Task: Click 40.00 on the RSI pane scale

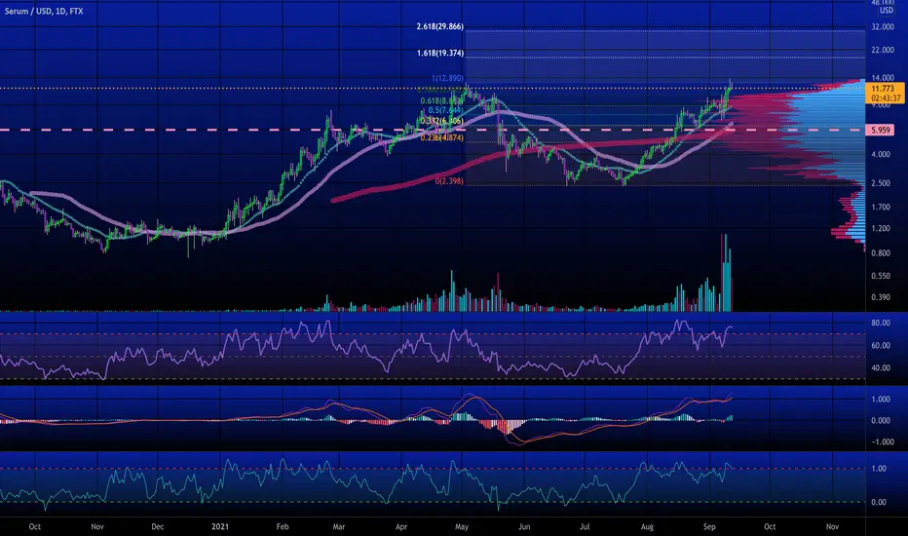Action: tap(881, 368)
